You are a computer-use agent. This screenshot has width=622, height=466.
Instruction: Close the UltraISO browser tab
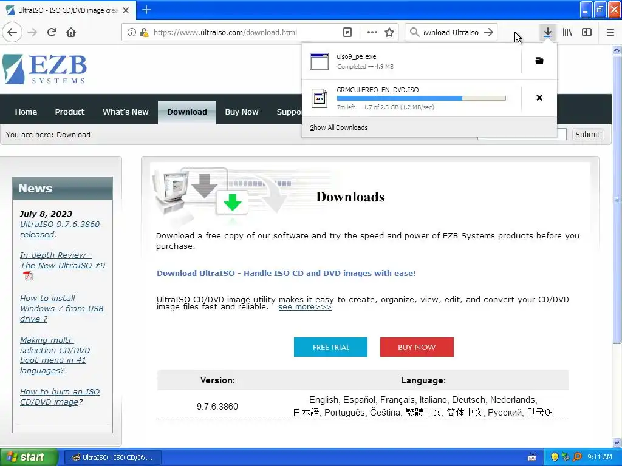point(126,10)
